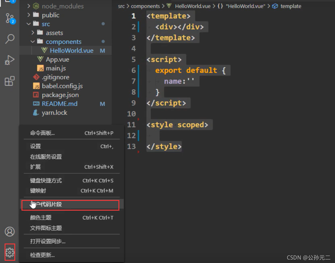The image size is (335, 263).
Task: Choose 设置 menu entry
Action: tap(72, 146)
